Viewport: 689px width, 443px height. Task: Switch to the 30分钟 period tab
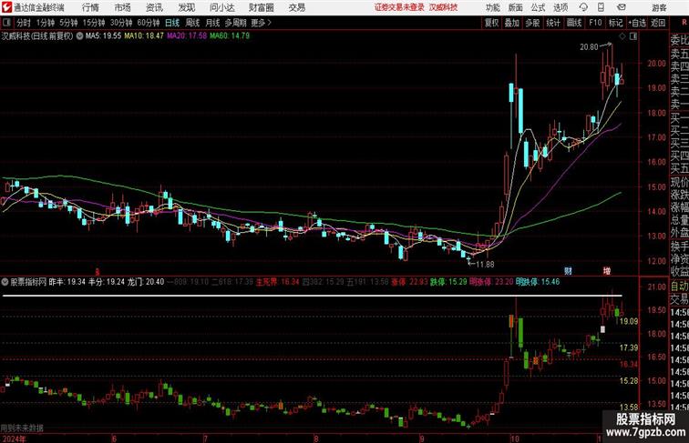coord(121,23)
